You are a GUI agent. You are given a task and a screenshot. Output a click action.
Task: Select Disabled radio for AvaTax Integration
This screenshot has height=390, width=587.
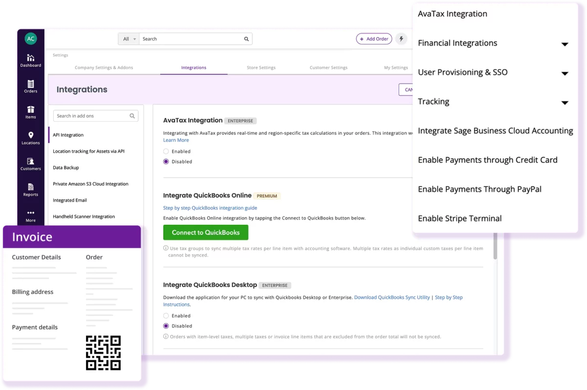pos(166,162)
